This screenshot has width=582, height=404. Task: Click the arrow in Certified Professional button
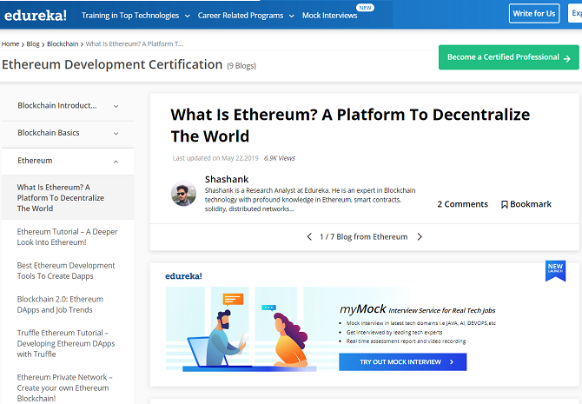click(x=566, y=58)
